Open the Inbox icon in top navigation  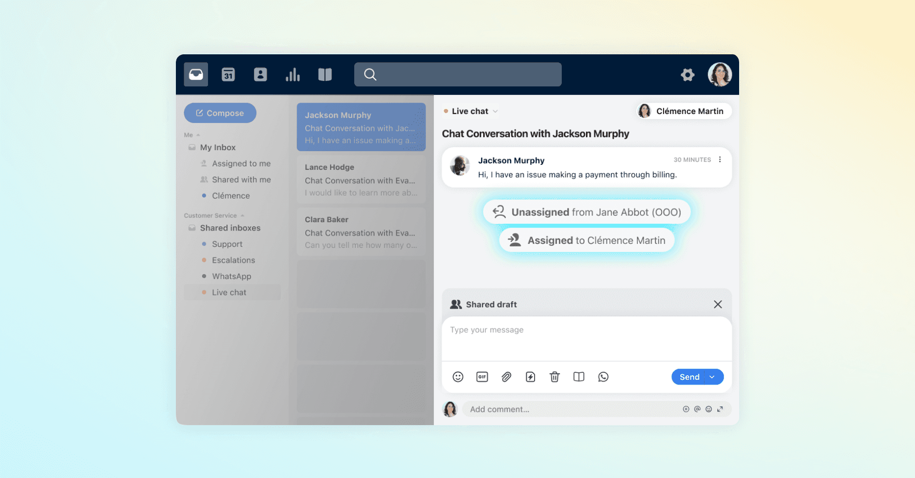coord(196,74)
